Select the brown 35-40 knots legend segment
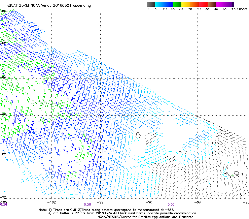Screen dimensions: 249x219 pos(212,4)
